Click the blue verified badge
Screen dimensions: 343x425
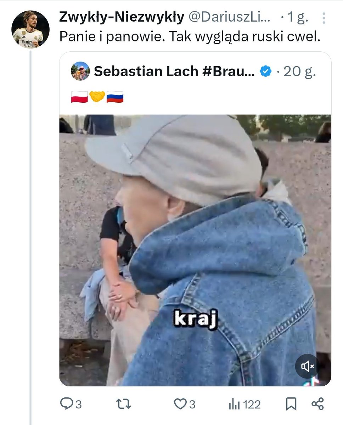266,72
